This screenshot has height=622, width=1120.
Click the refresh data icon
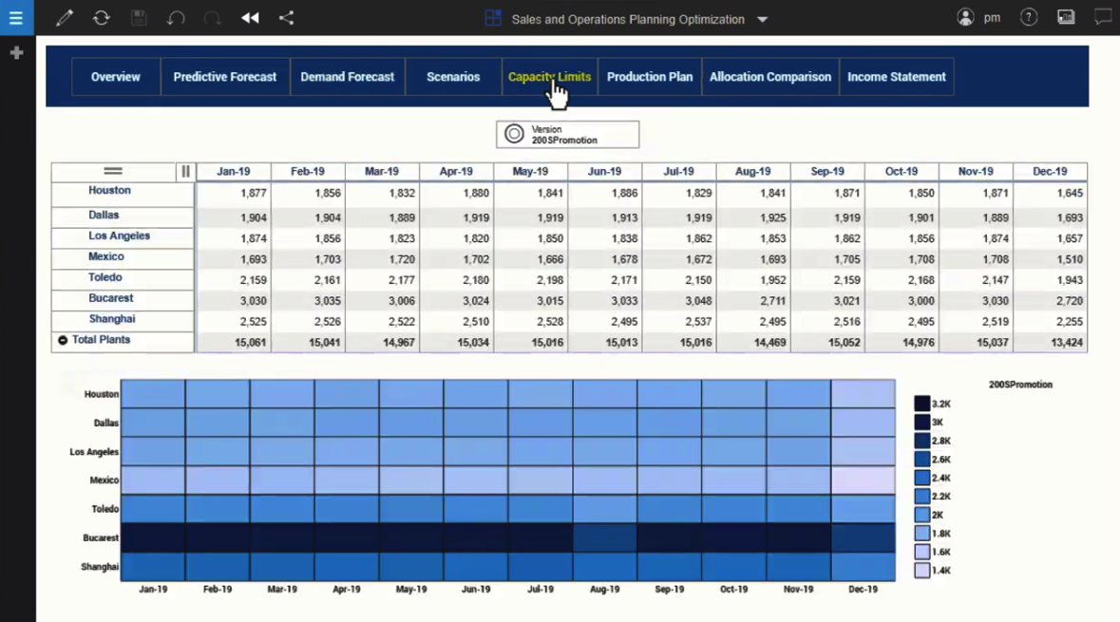pyautogui.click(x=101, y=18)
